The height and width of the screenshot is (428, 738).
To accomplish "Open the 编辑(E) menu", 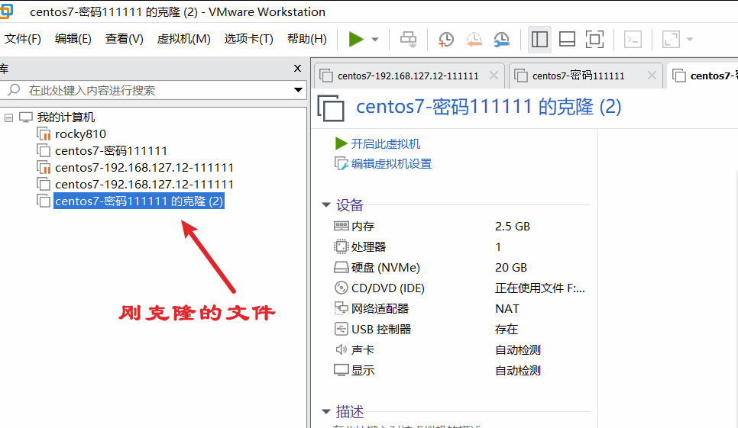I will click(73, 39).
